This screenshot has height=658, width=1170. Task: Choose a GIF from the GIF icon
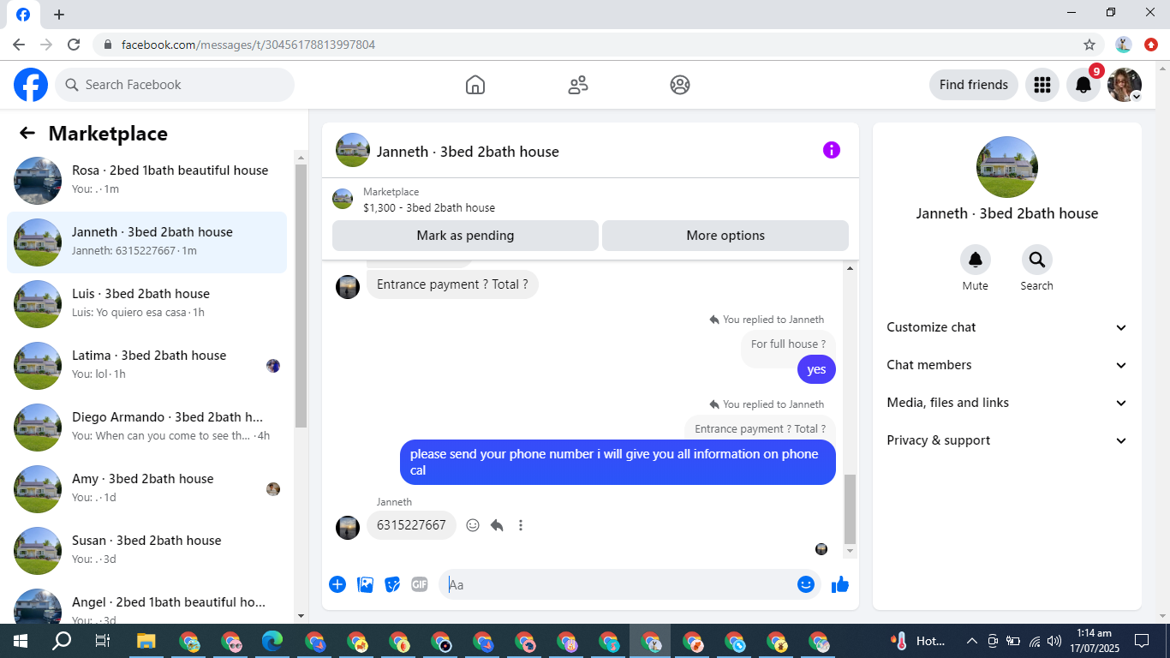click(x=420, y=584)
